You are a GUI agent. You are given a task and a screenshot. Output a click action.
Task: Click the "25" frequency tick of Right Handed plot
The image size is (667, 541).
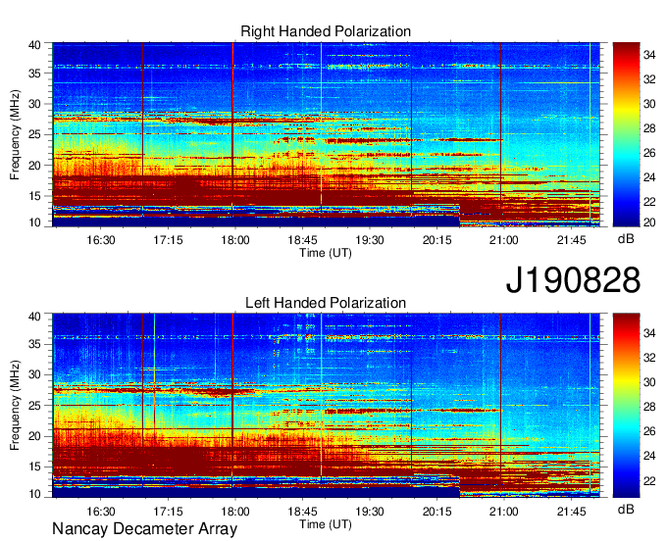[x=34, y=134]
